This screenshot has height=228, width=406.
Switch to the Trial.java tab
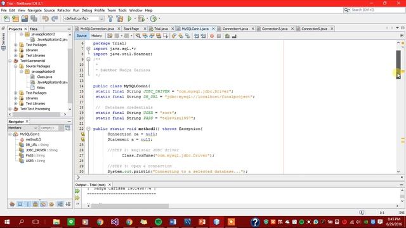[160, 28]
